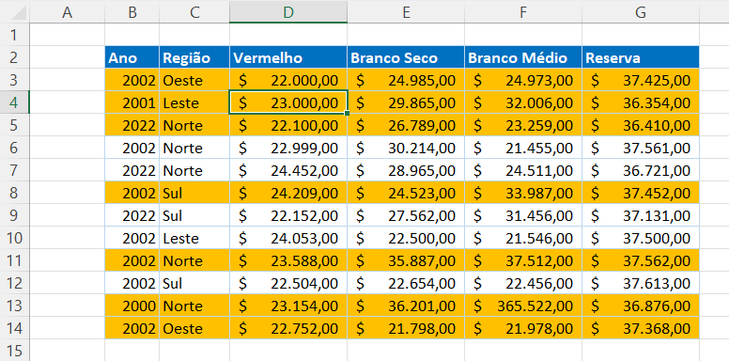Select cell with value 27.562,00
Image resolution: width=729 pixels, height=361 pixels.
coord(406,215)
